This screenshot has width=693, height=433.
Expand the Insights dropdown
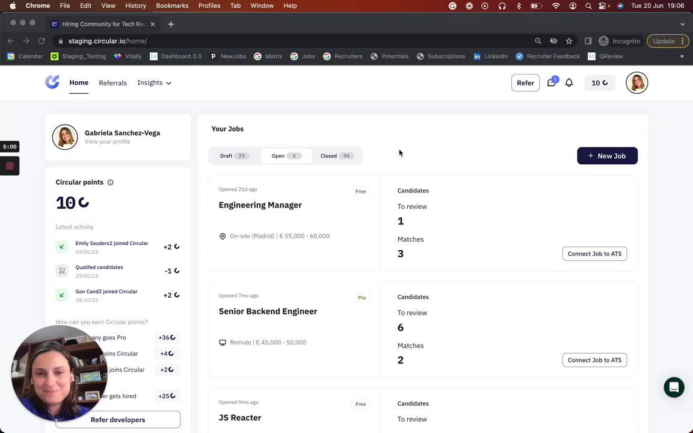154,82
